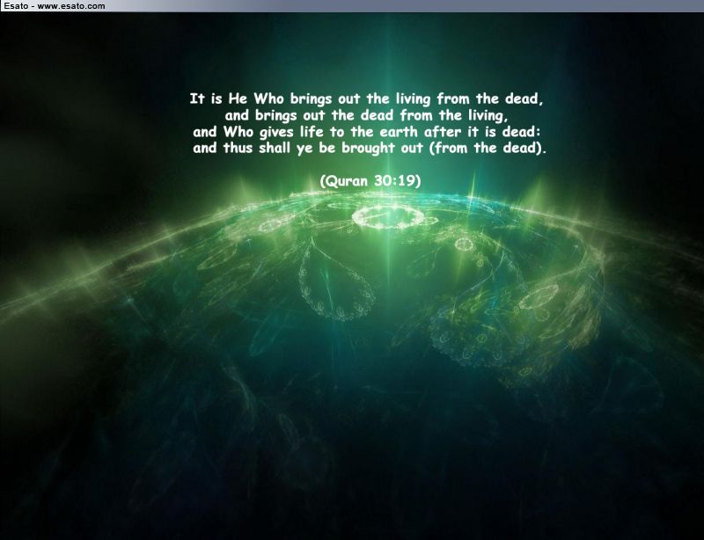Click the Esato - www.esato.com title text

point(55,6)
